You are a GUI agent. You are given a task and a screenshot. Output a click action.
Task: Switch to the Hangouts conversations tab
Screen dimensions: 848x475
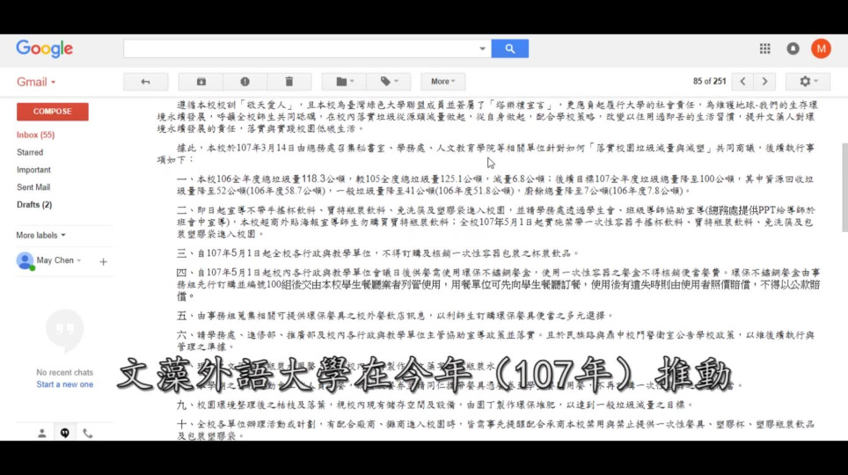pyautogui.click(x=64, y=433)
